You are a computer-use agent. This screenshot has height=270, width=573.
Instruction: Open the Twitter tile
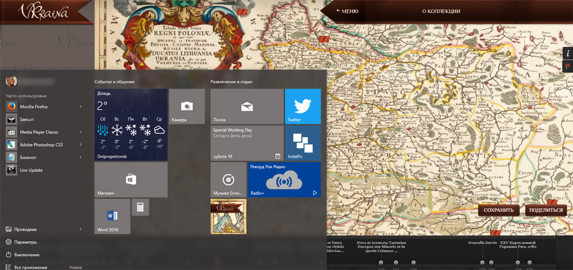(x=303, y=106)
